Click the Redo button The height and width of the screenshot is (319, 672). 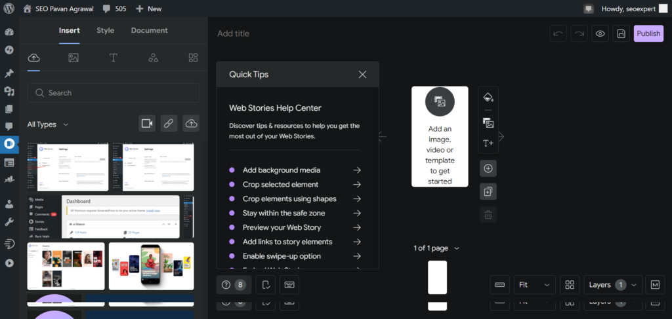pos(579,33)
